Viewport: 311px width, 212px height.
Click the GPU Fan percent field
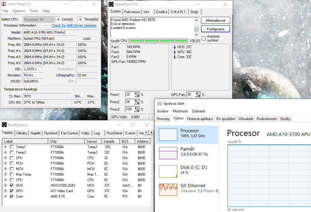[191, 94]
